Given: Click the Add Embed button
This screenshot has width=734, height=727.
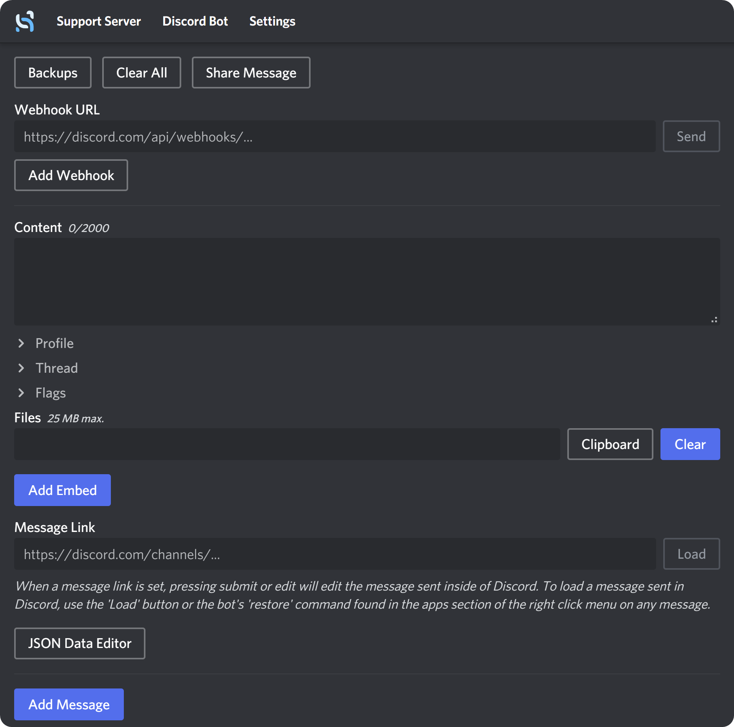Looking at the screenshot, I should coord(62,490).
